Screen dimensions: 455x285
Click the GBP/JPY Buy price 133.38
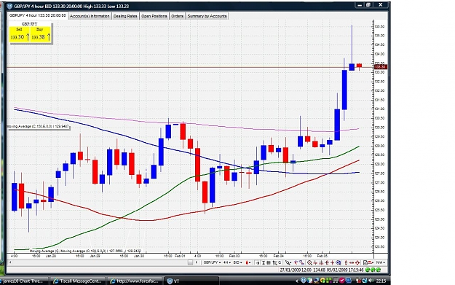tap(40, 35)
